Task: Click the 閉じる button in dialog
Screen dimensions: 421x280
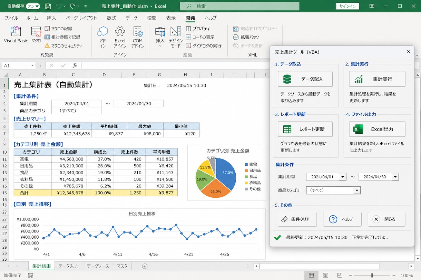Action: click(x=386, y=219)
